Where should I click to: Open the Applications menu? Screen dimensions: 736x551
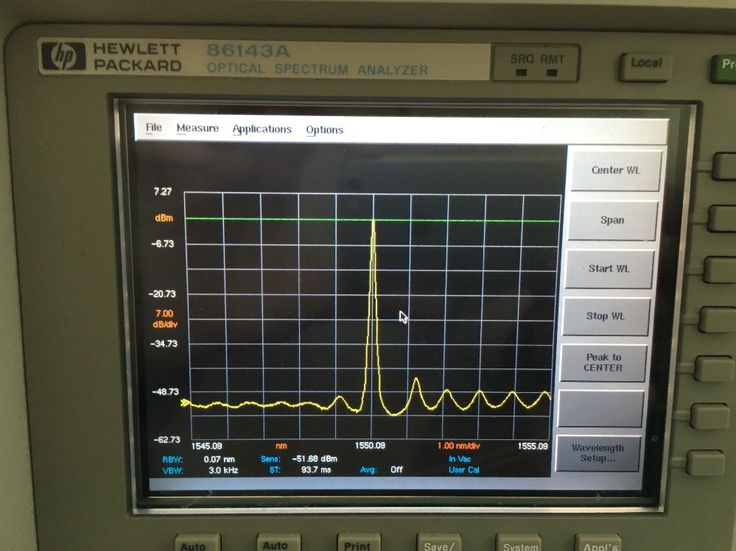click(x=262, y=129)
